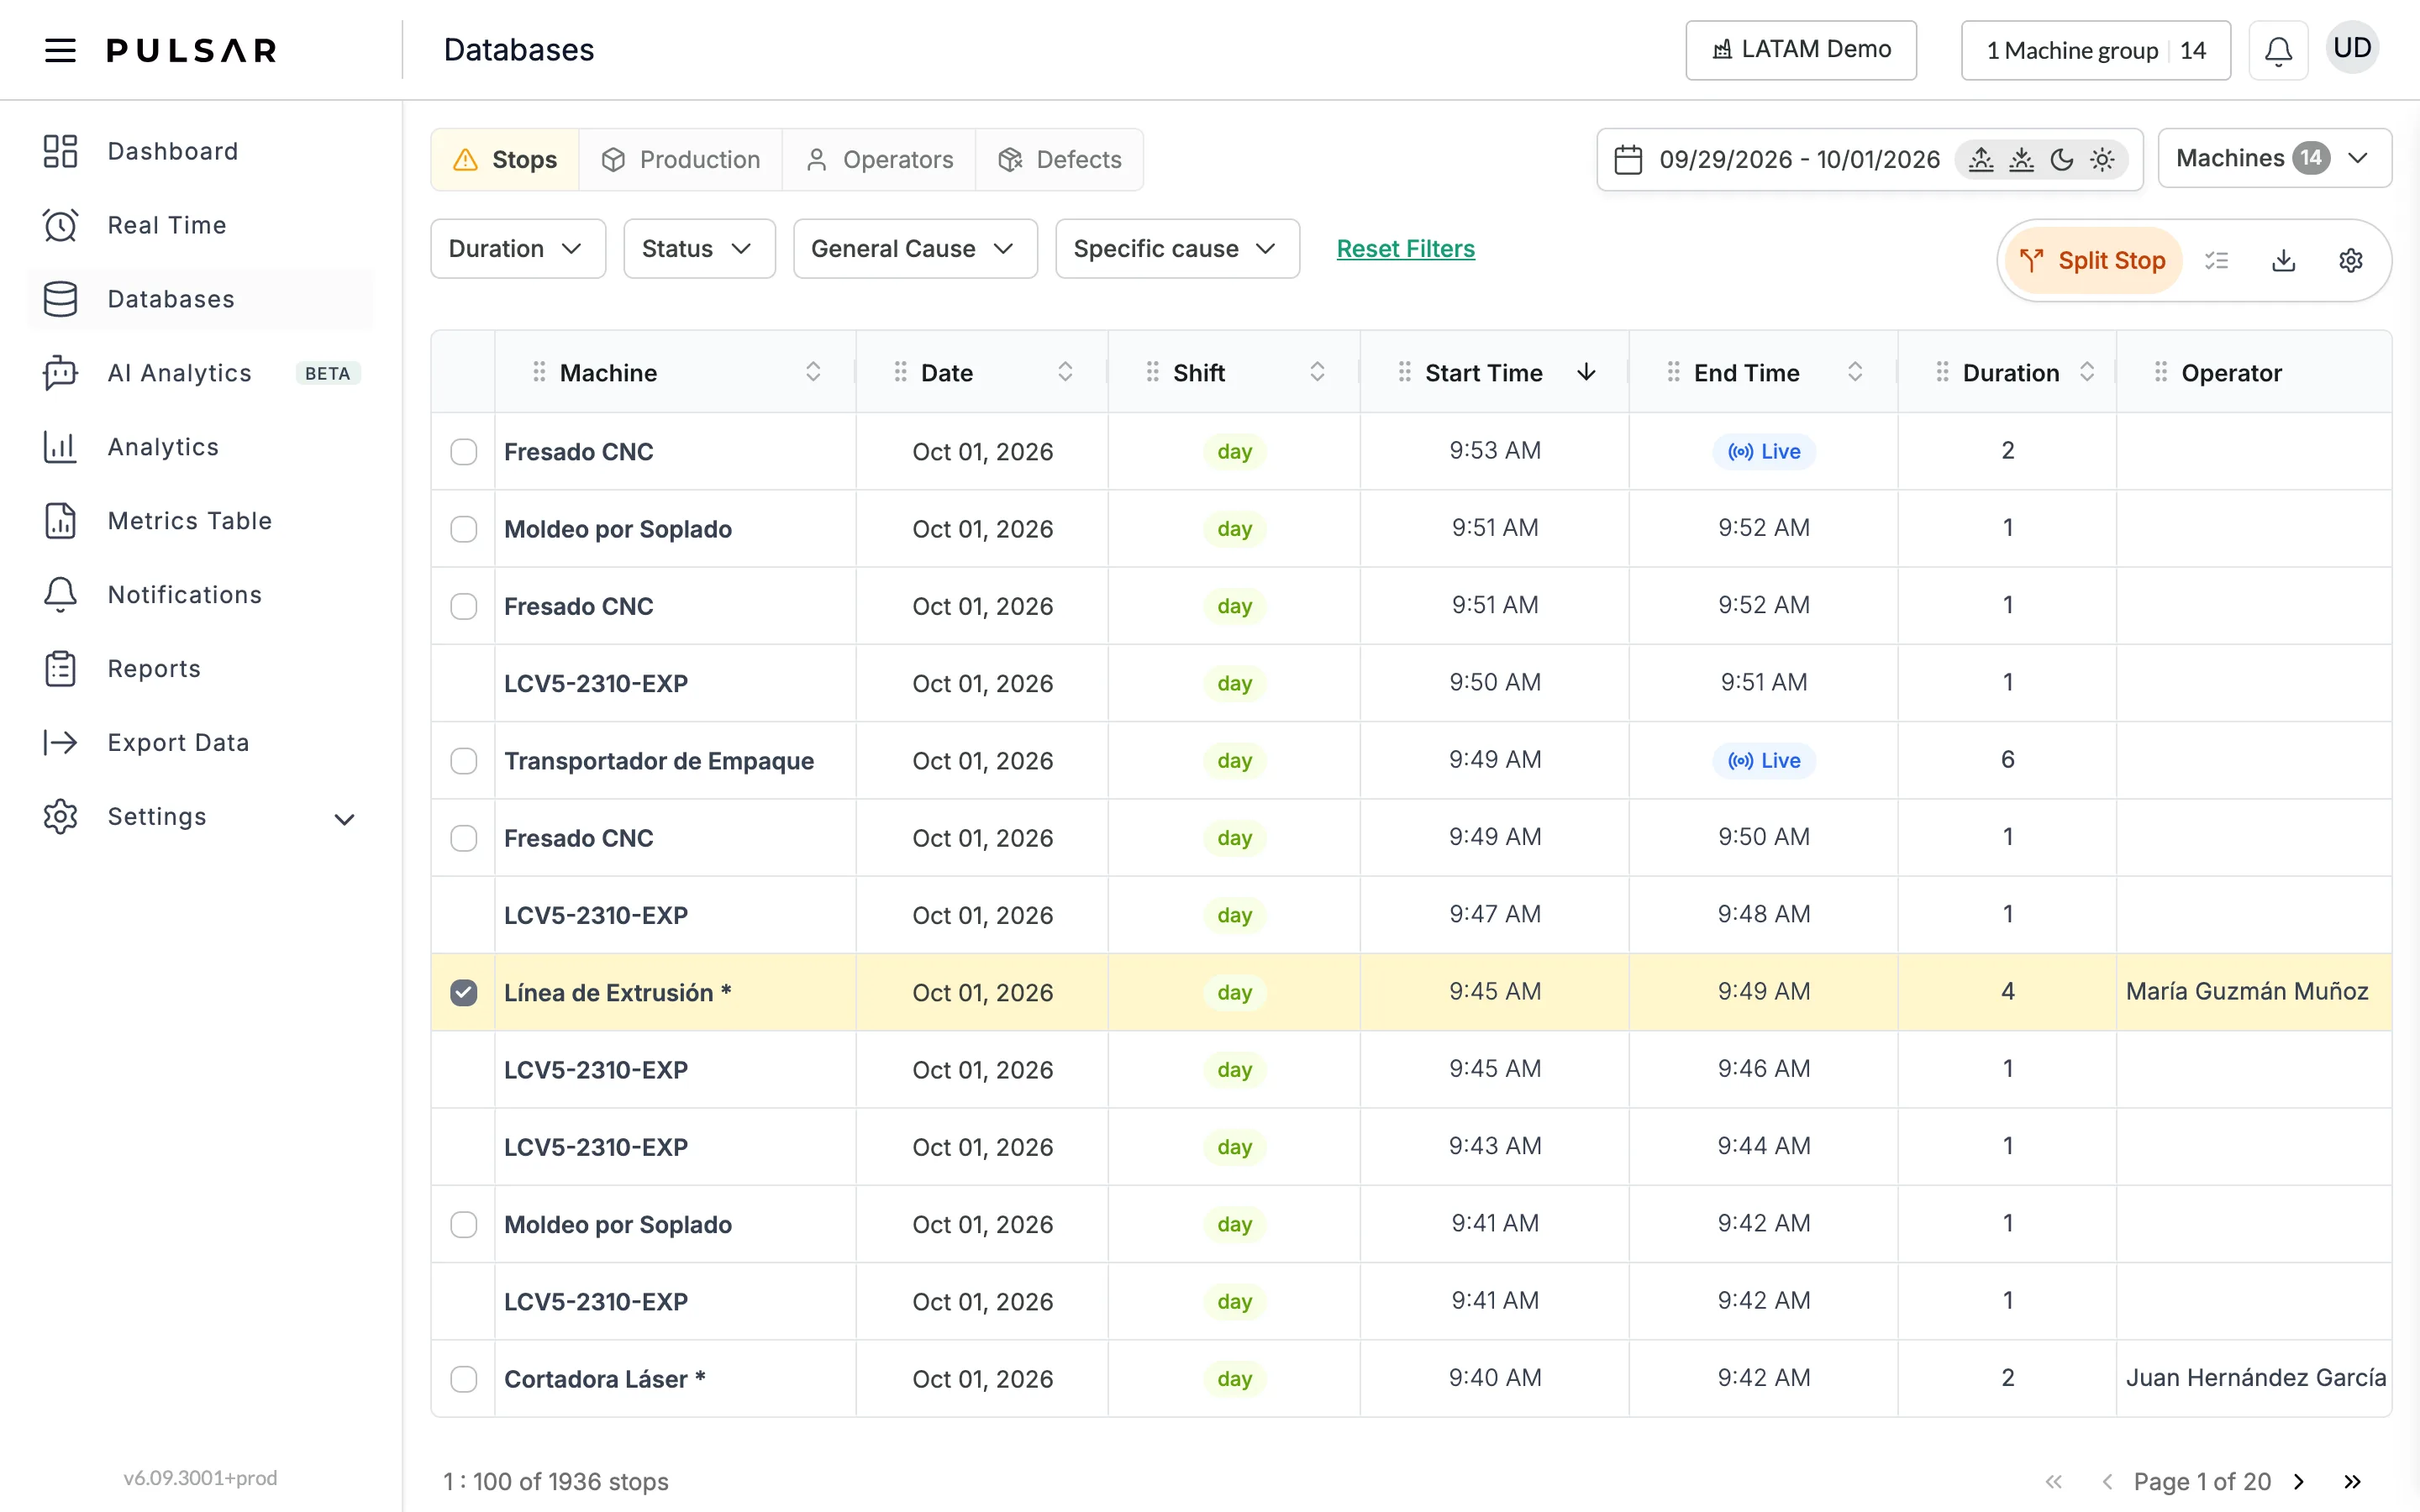The image size is (2420, 1512).
Task: Toggle the sun day shift icon
Action: 2102,160
